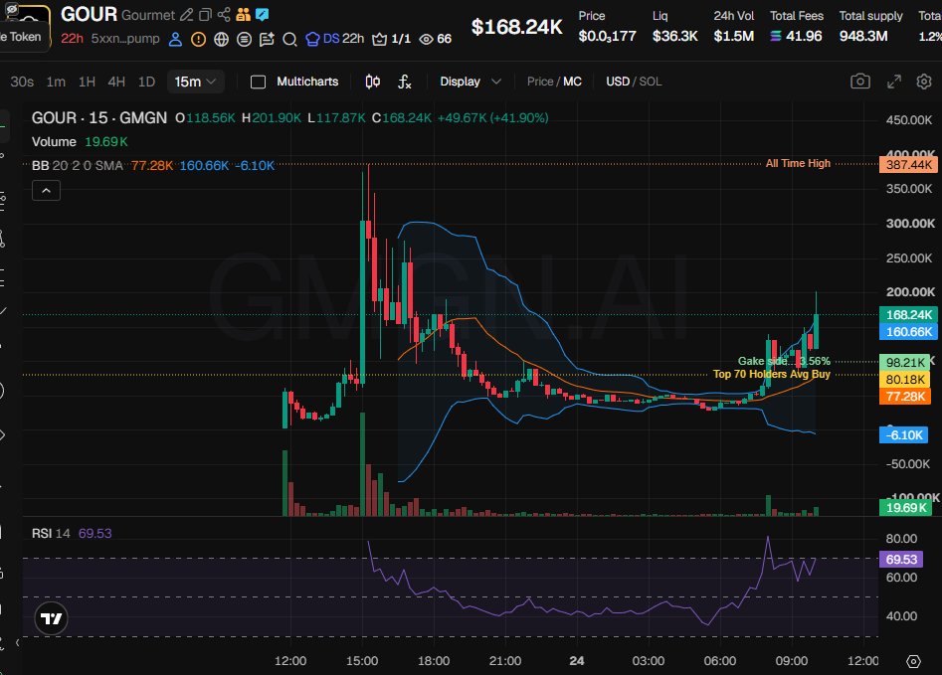Click the 24h Vol $1.5M value
This screenshot has width=942, height=675.
point(733,36)
